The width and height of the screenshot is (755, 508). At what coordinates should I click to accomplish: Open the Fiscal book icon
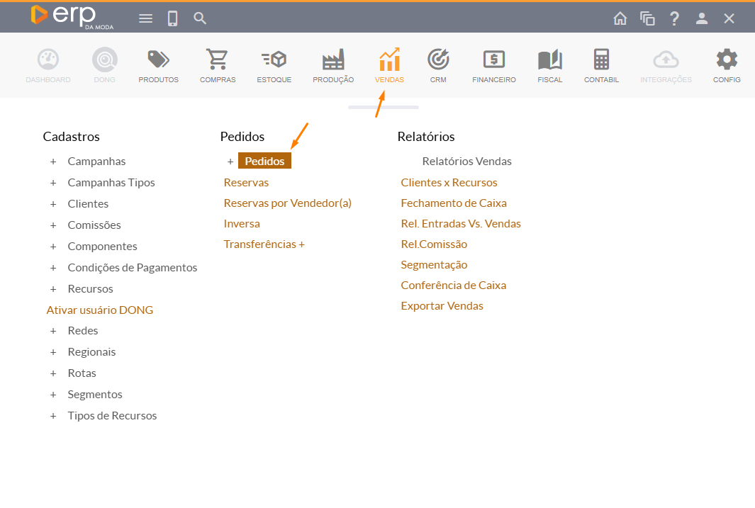[549, 60]
